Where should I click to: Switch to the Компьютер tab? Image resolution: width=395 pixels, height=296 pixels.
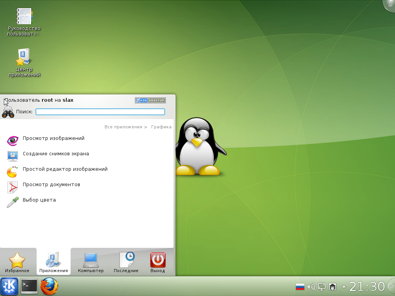click(x=91, y=262)
